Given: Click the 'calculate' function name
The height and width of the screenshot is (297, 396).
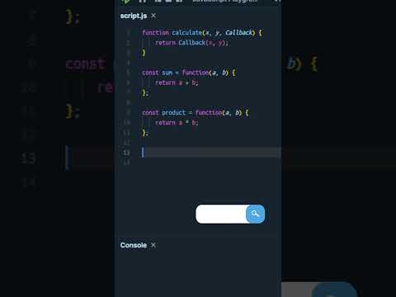Looking at the screenshot, I should point(186,32).
